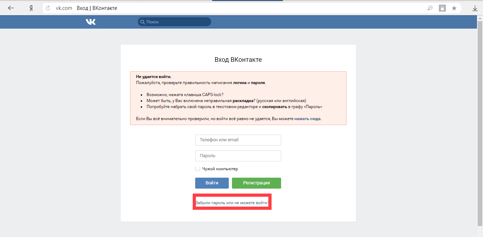
Task: Open the green Регистрация button
Action: [x=256, y=183]
